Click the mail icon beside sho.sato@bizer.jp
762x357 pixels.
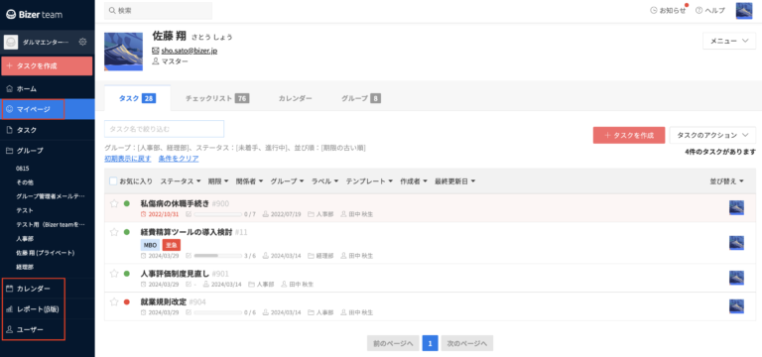coord(156,51)
